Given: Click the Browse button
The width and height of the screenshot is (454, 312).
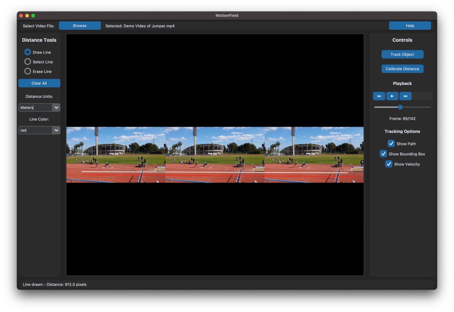Looking at the screenshot, I should [x=80, y=26].
